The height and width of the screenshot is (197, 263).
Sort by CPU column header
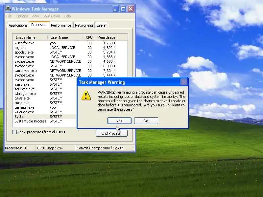tap(88, 37)
